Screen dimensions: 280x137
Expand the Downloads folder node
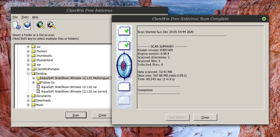click(x=28, y=100)
